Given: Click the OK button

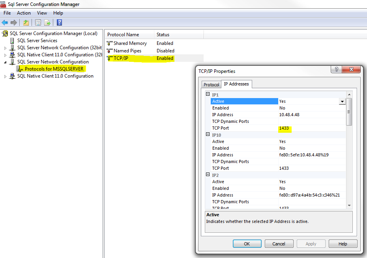Looking at the screenshot, I should click(247, 244).
